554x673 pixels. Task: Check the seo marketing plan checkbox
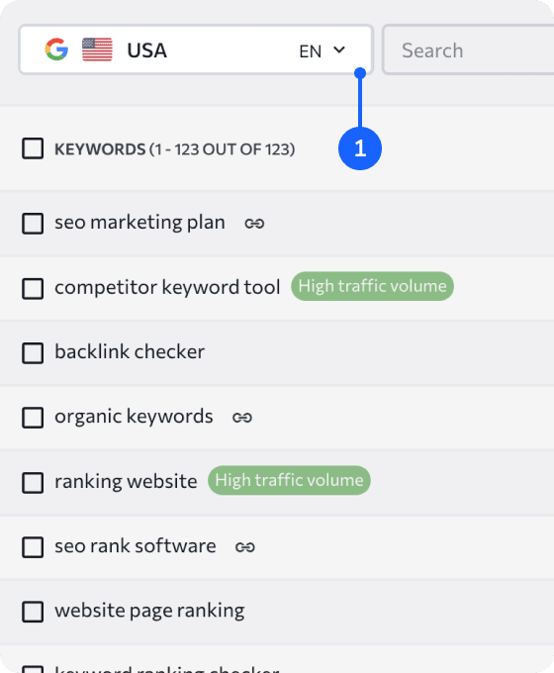pos(33,224)
